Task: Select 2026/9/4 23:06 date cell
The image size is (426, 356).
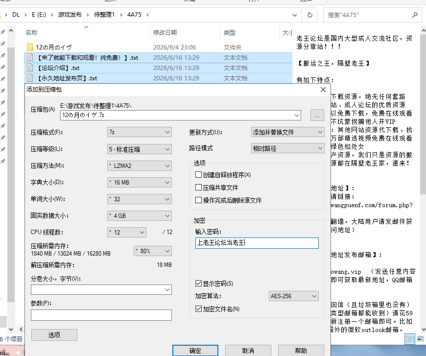Action: click(x=174, y=47)
